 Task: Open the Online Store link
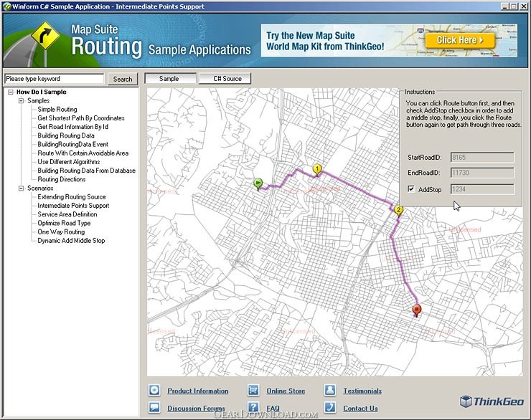tap(286, 391)
